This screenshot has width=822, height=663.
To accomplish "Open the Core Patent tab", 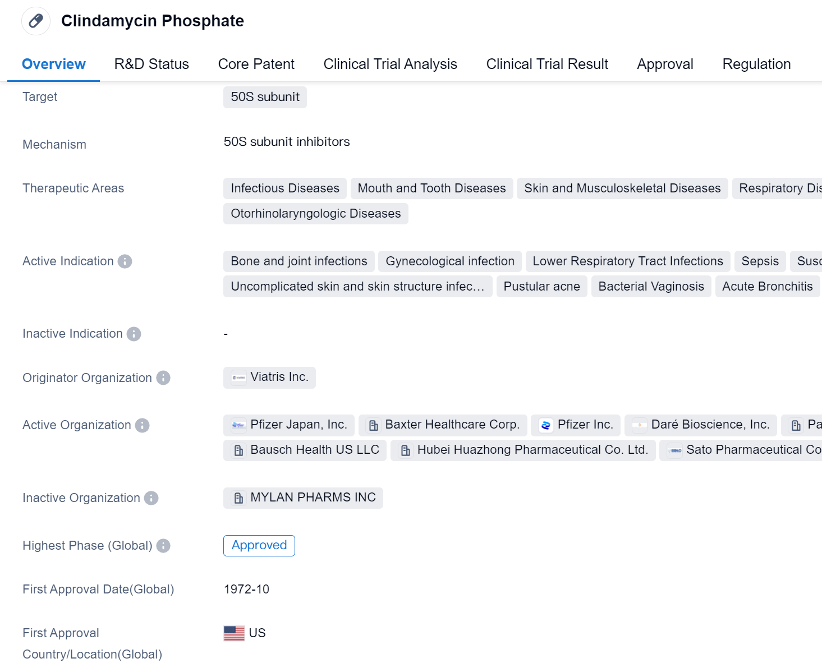I will (256, 64).
